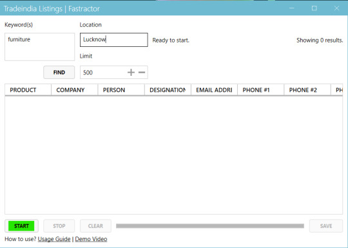Click the progress bar at the bottom
This screenshot has height=248, width=348.
point(210,226)
